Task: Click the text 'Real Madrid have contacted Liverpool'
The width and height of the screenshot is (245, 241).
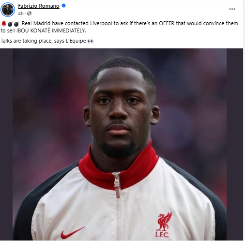Action: [67, 23]
